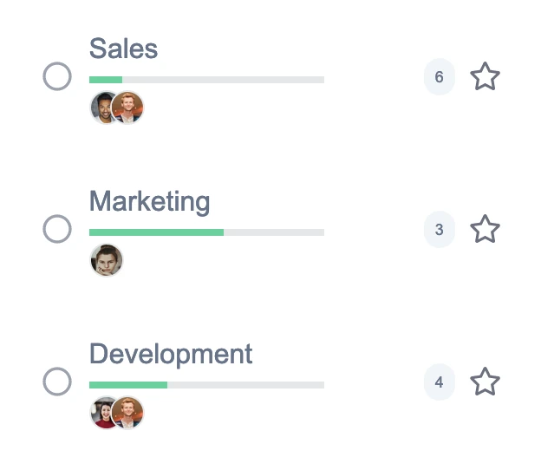Click the Sales progress bar
The height and width of the screenshot is (470, 541).
pyautogui.click(x=206, y=80)
